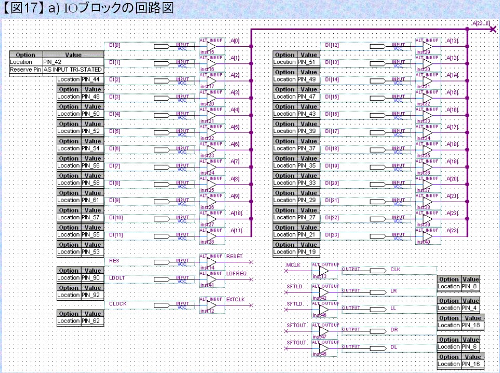Select the A[17] net label
500x373 pixels.
[452, 127]
